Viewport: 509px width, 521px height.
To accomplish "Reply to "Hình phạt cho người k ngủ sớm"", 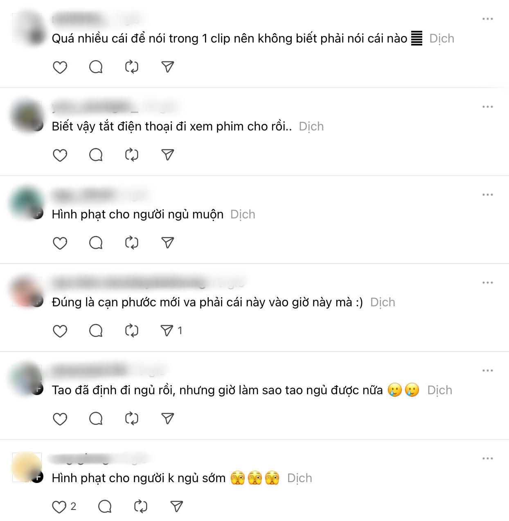I will (105, 506).
